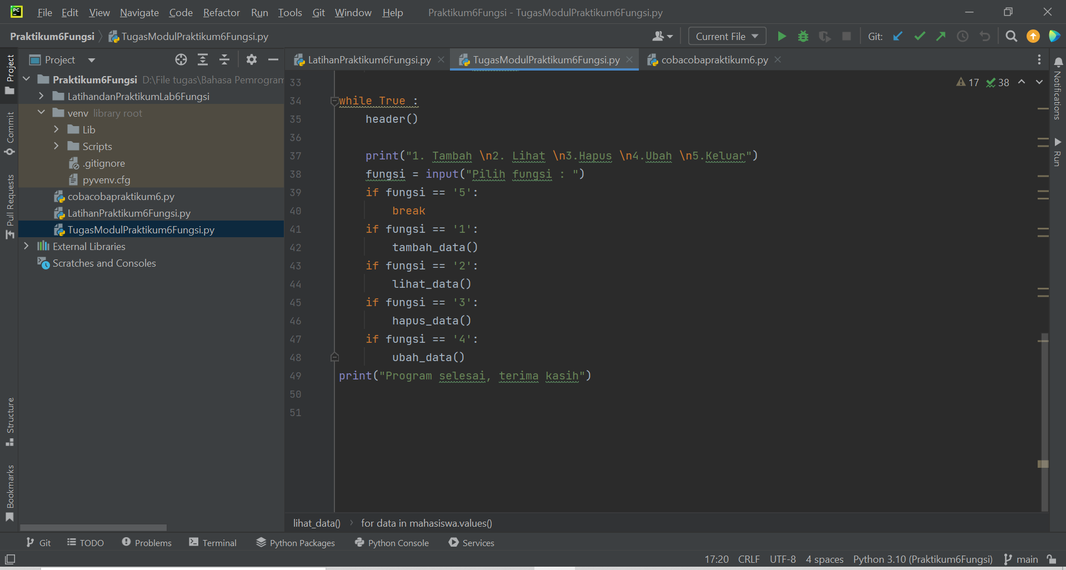Open the Project panel settings gear
The image size is (1066, 570).
(x=251, y=59)
